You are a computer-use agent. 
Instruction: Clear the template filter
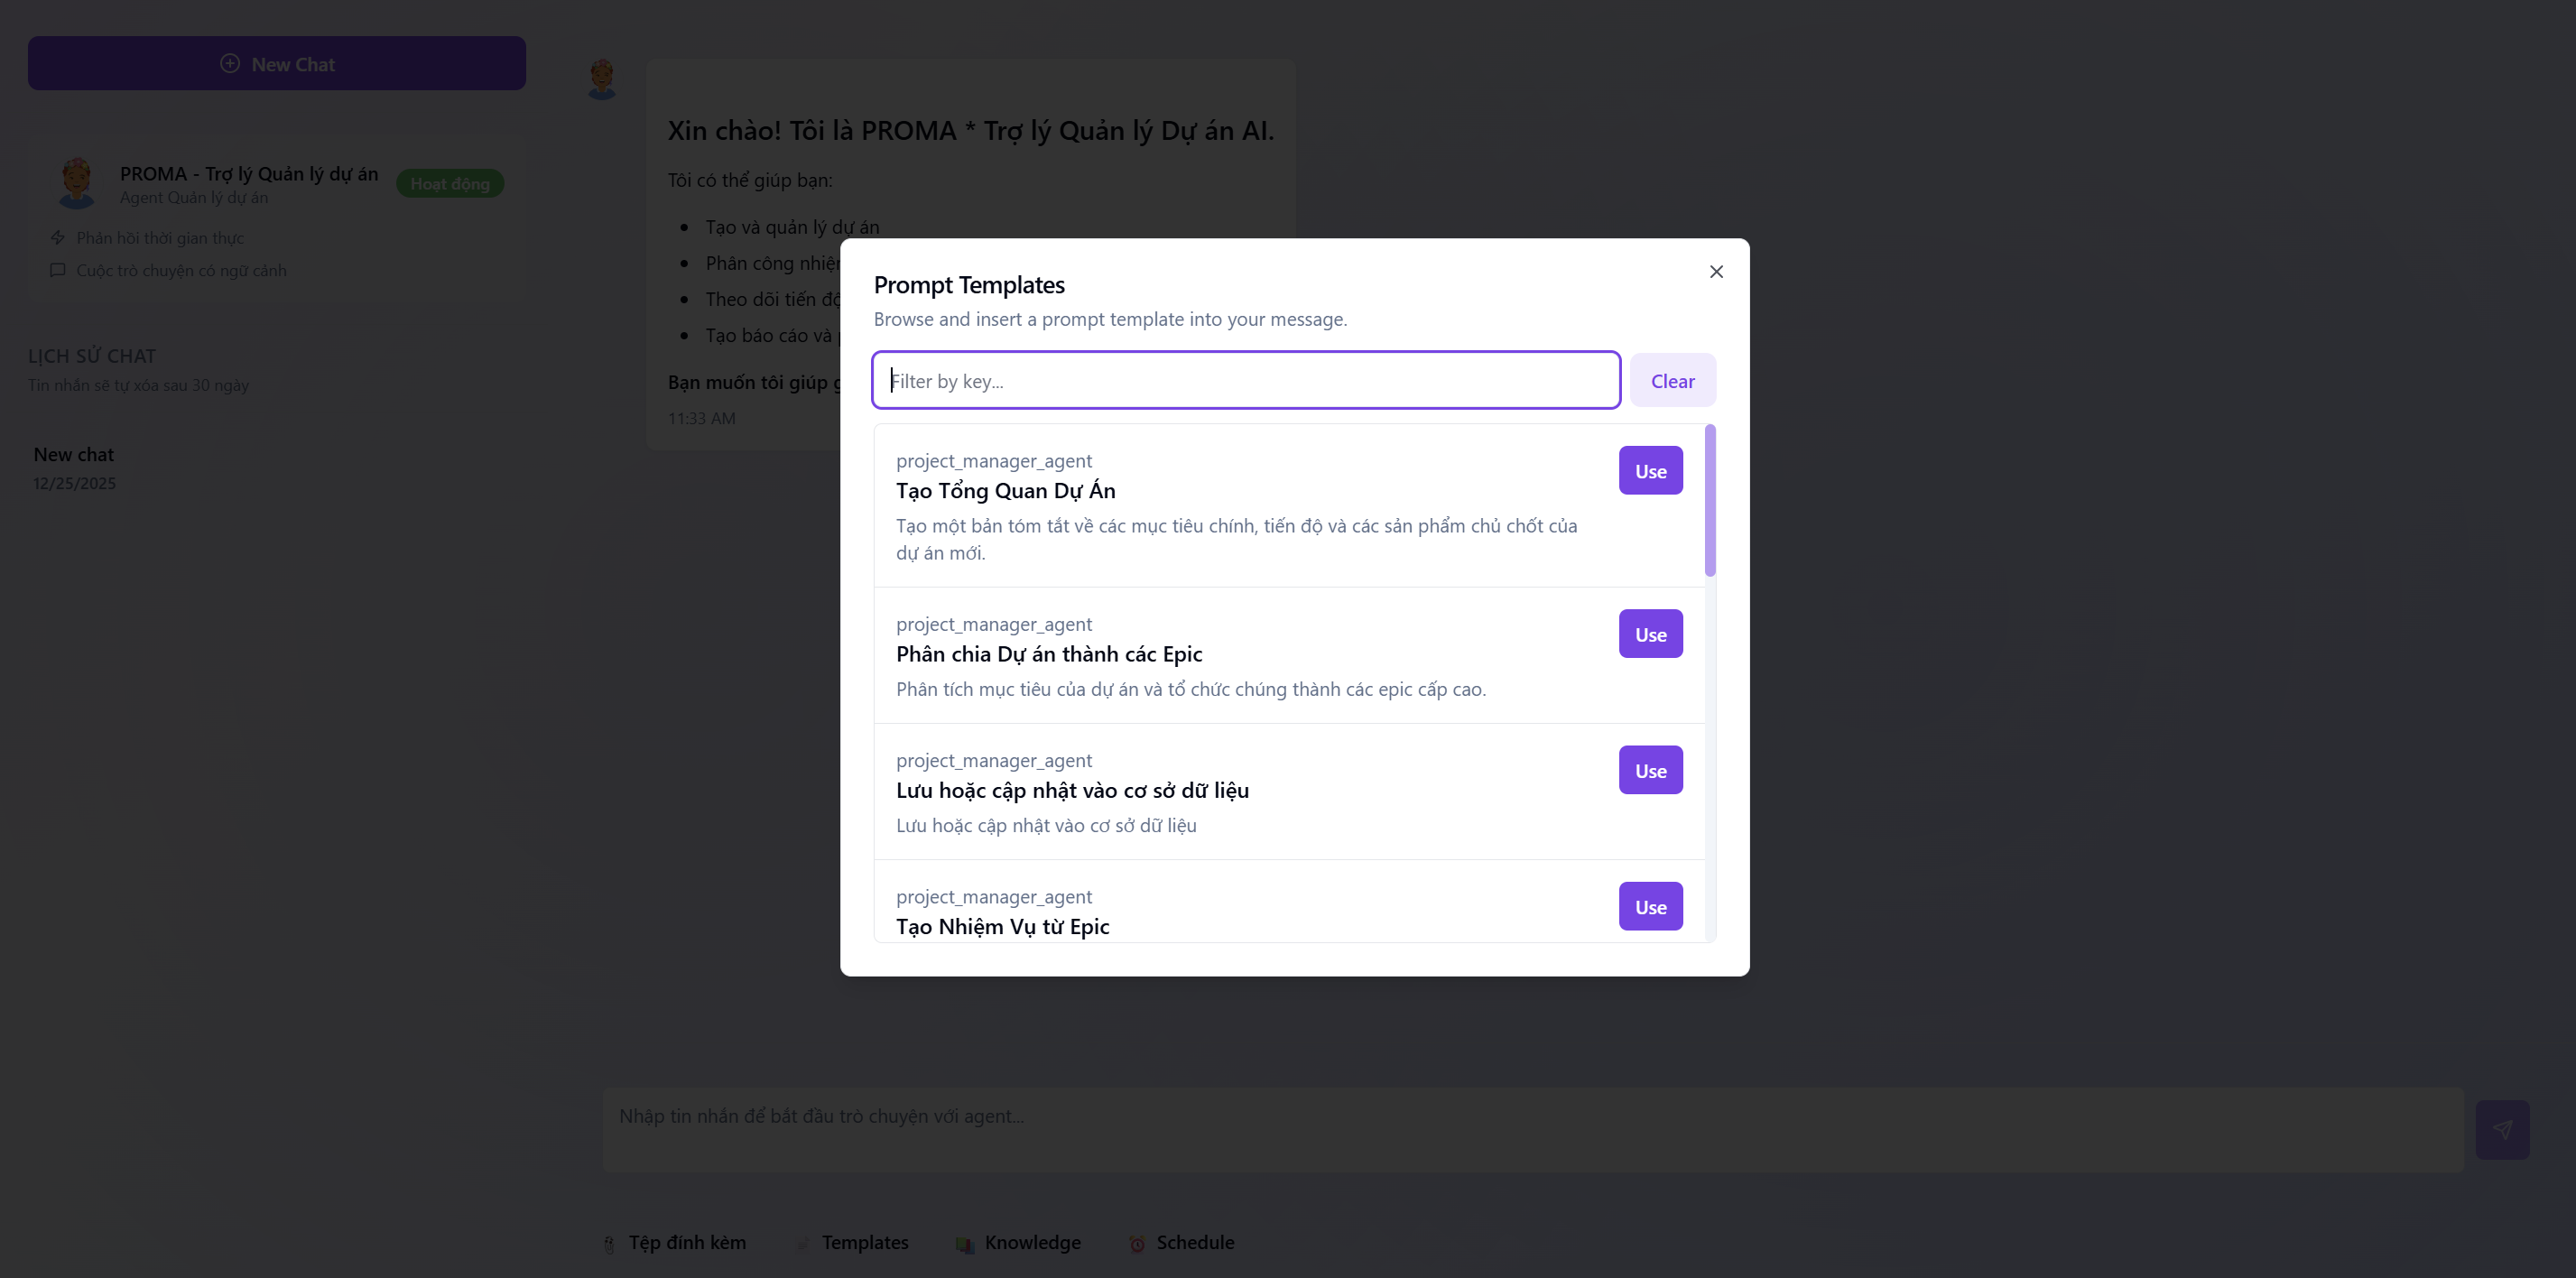tap(1672, 380)
